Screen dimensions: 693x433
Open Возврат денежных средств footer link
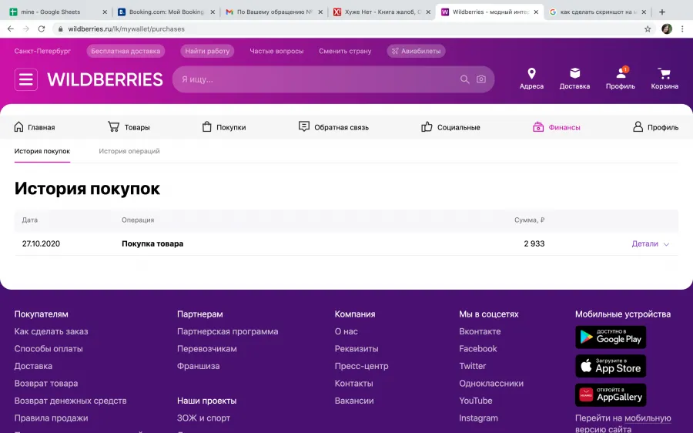[70, 401]
